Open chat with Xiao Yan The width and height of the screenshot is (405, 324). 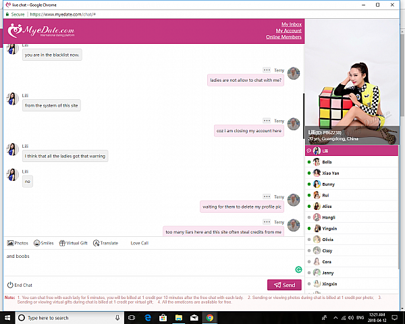[330, 173]
